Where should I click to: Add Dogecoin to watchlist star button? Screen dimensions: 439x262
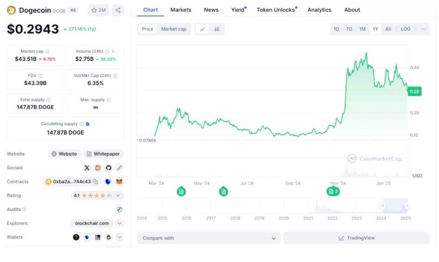click(x=98, y=10)
